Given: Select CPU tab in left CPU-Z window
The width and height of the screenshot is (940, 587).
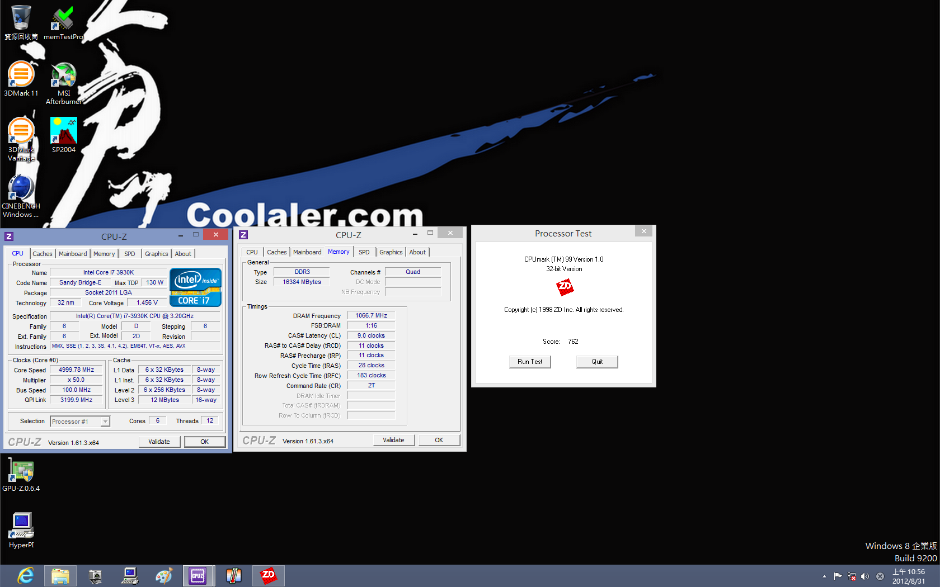Looking at the screenshot, I should coord(18,253).
